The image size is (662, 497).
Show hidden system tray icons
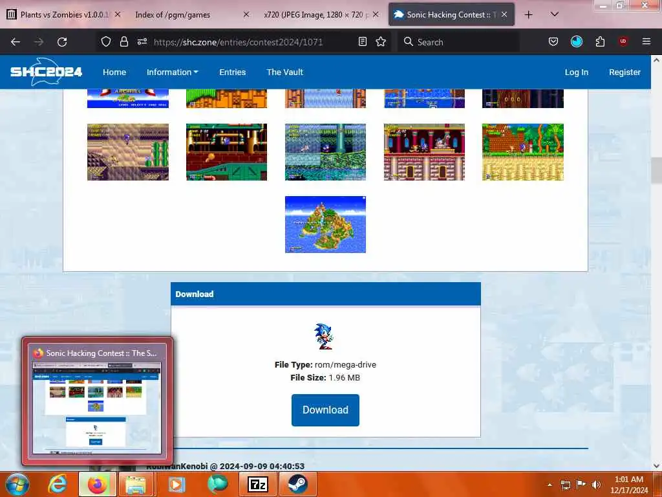click(550, 485)
